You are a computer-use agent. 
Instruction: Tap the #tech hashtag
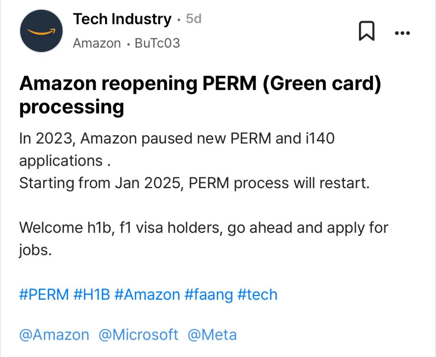click(x=258, y=295)
